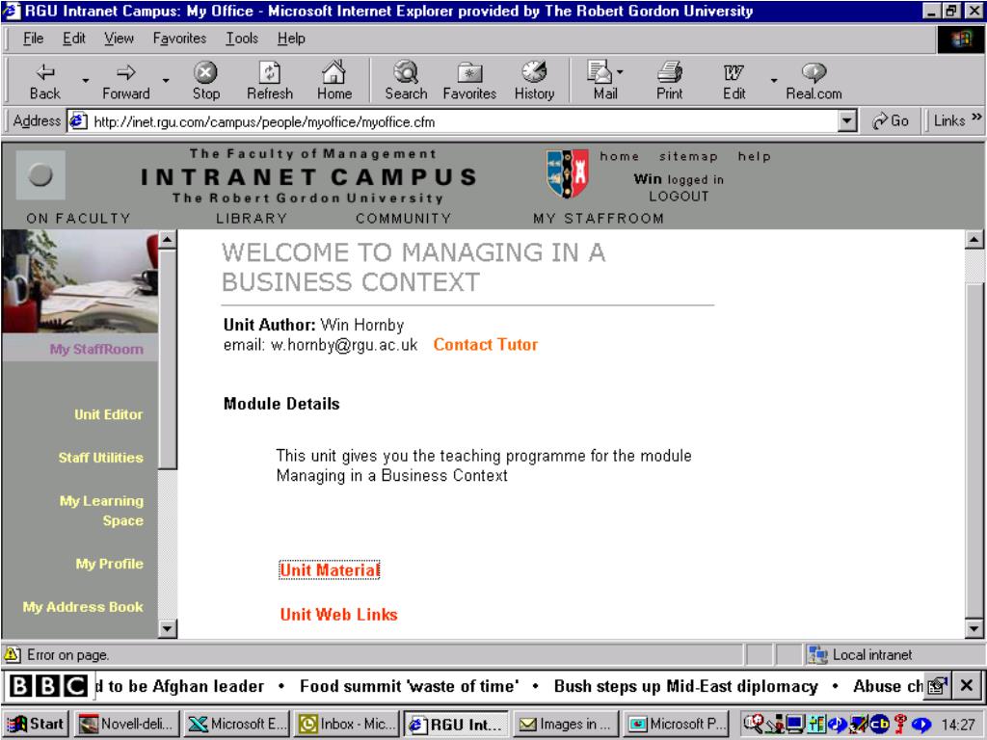Click main page scrollbar up arrow
Viewport: 987px width, 740px height.
(974, 240)
